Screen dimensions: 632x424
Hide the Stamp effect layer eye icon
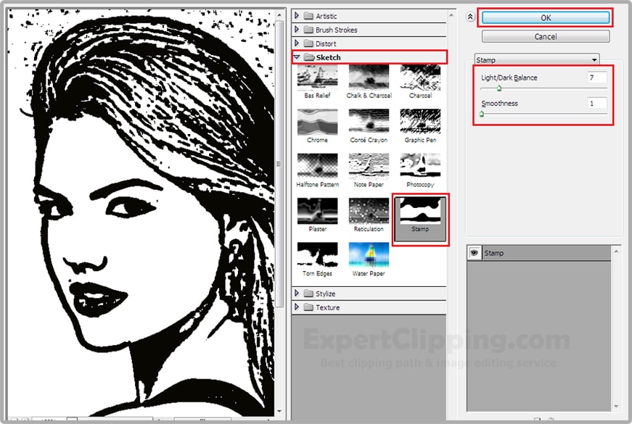[475, 253]
